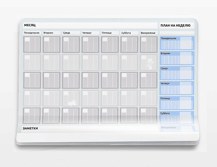Open the blue Понедельник block in the weekly plan

177,43
